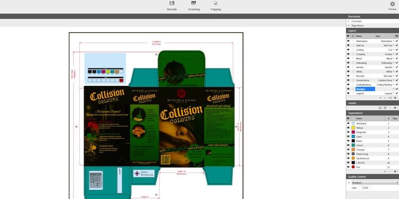Open the Breakout quality control dropdown
399x199 pixels.
(x=375, y=183)
